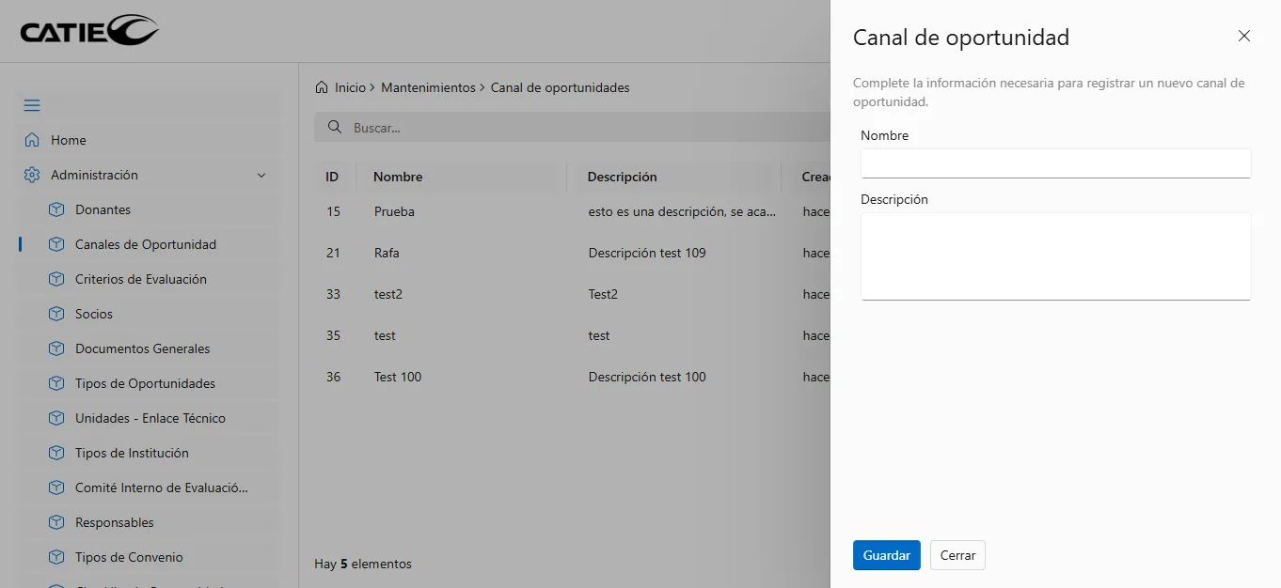1281x588 pixels.
Task: Open Criterios de Evaluación menu item
Action: click(x=141, y=279)
